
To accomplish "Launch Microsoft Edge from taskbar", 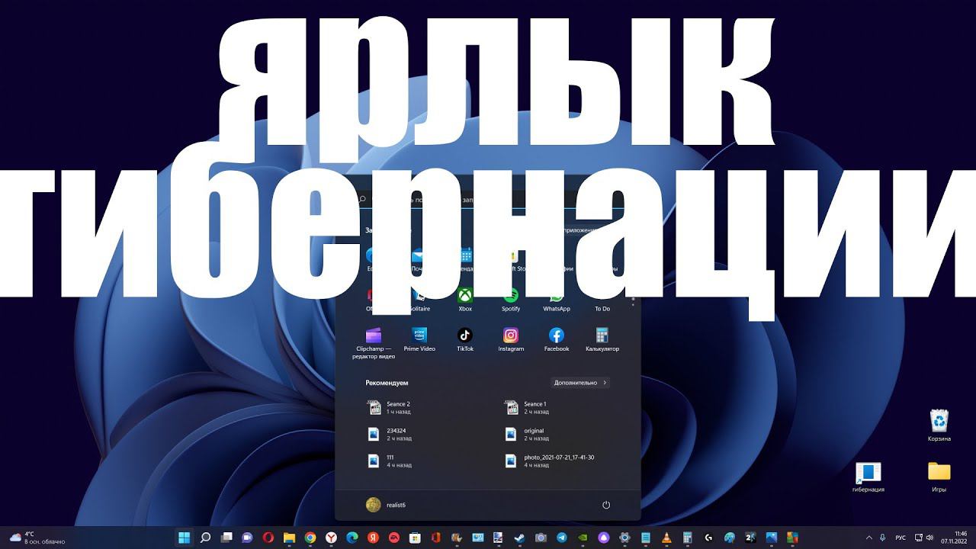I will point(352,538).
